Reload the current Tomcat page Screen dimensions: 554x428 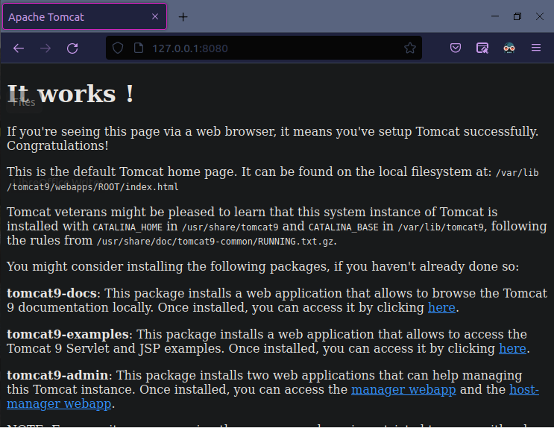click(72, 48)
